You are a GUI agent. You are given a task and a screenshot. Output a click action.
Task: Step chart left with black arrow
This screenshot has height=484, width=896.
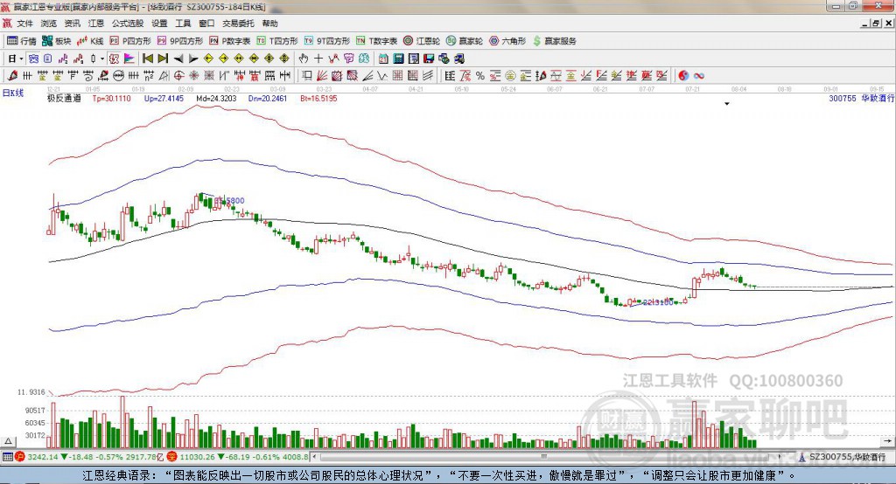click(178, 59)
